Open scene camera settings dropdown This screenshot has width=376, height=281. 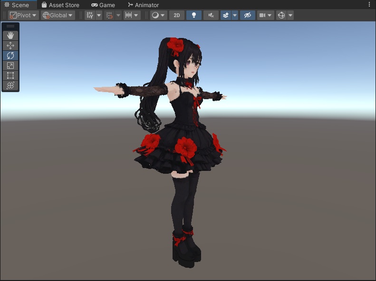tap(265, 15)
